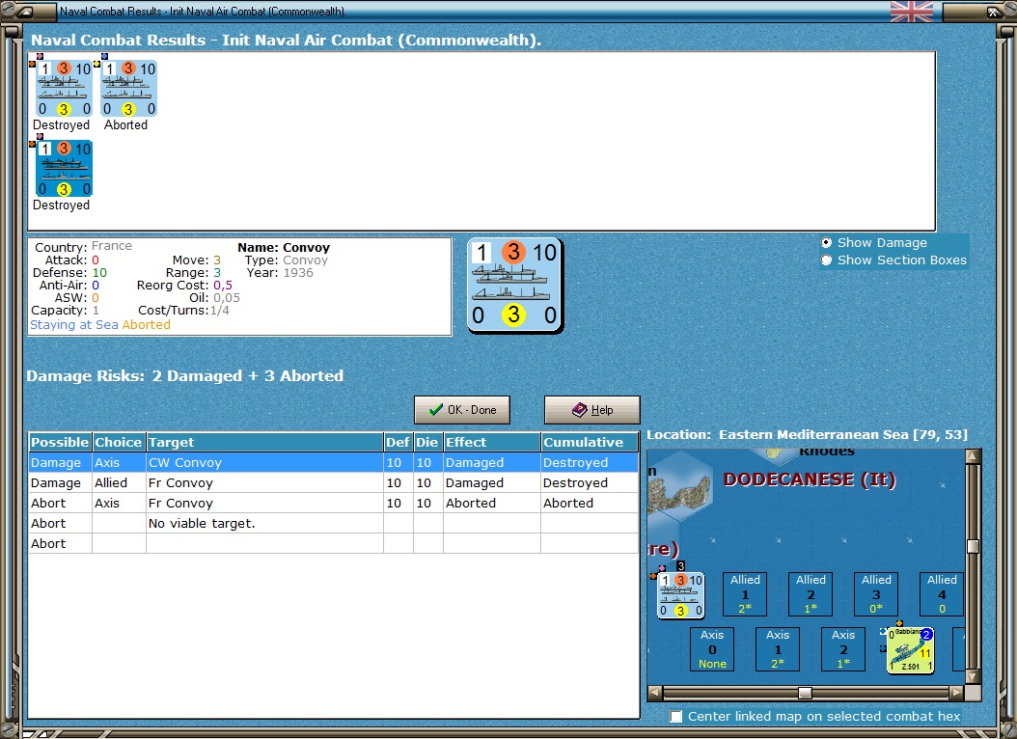Viewport: 1017px width, 739px height.
Task: Click the Allied 2 section box
Action: (811, 593)
